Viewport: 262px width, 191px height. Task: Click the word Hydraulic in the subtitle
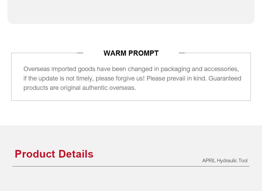point(227,161)
